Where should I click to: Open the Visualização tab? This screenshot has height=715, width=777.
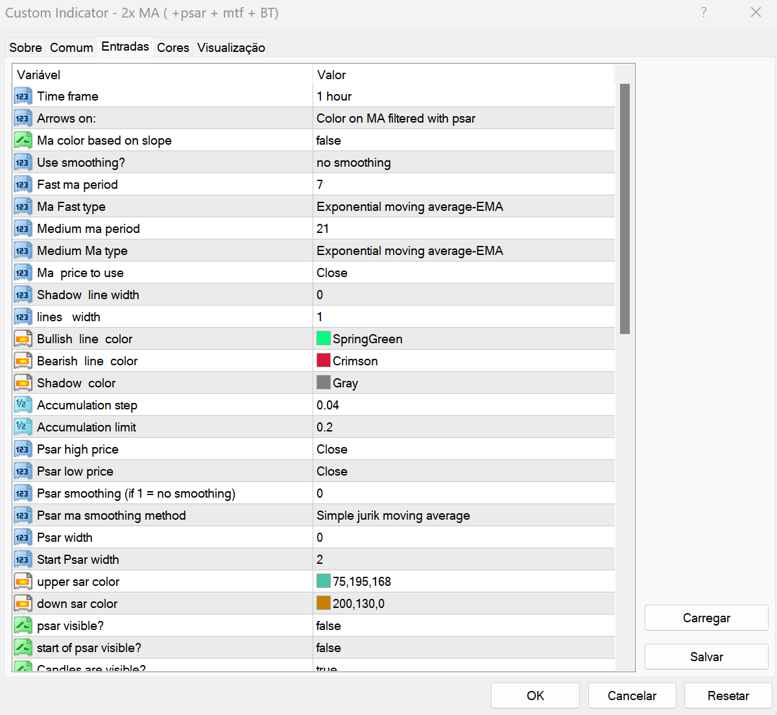point(231,47)
